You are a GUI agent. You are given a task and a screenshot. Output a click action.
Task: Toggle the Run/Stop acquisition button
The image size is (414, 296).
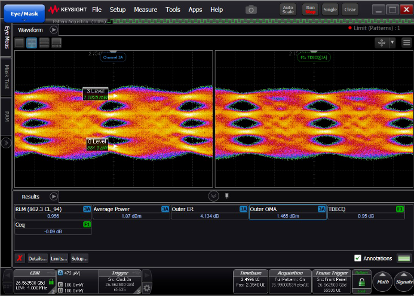click(311, 10)
